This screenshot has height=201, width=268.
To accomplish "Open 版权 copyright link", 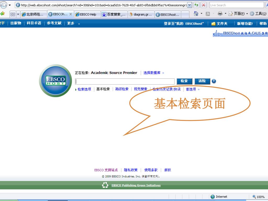I will 167,170.
